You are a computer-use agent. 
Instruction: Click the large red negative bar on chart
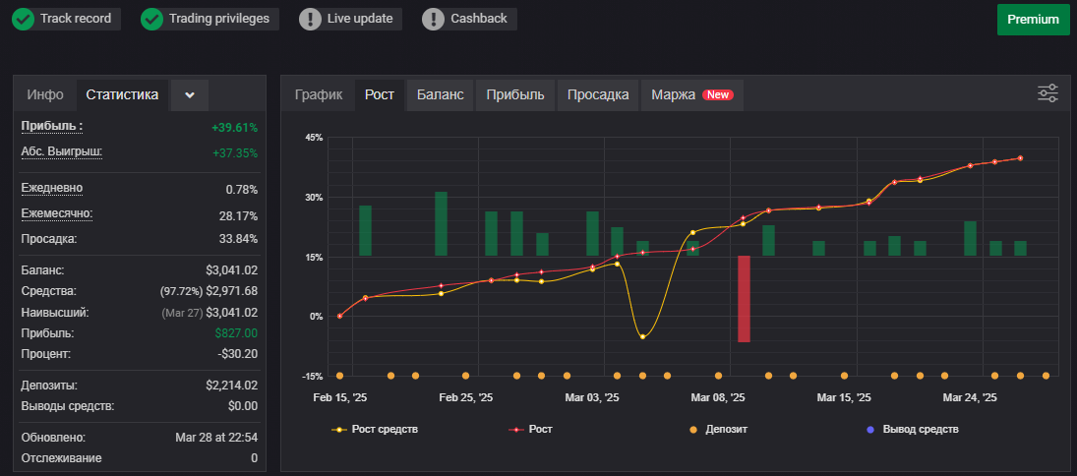pos(744,299)
